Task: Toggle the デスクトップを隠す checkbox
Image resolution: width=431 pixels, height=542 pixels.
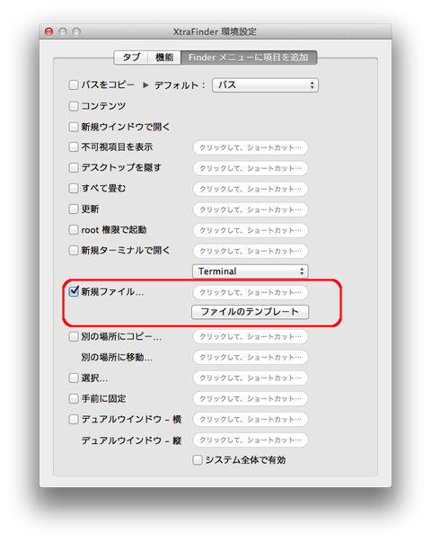Action: 74,168
